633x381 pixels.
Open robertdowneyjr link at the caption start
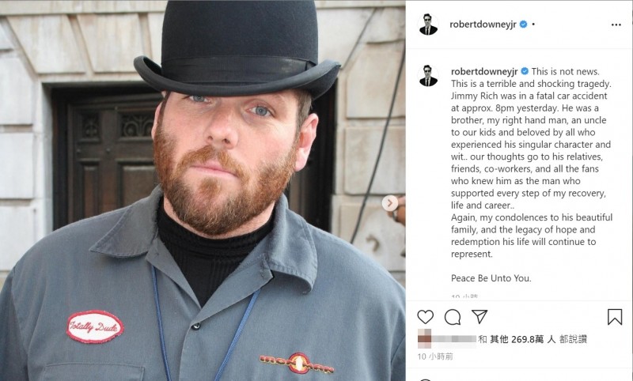click(x=484, y=72)
